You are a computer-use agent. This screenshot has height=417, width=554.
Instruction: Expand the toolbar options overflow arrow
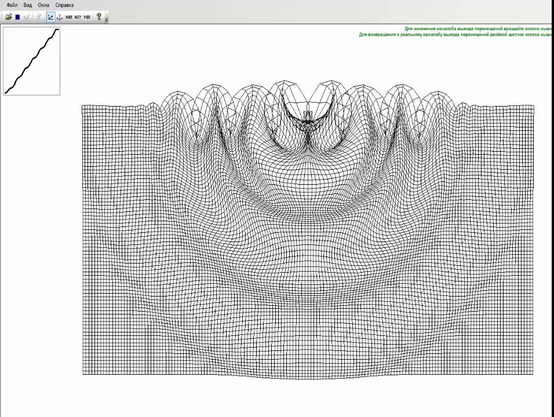click(107, 19)
